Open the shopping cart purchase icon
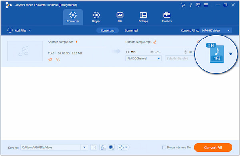The image size is (240, 156). [x=183, y=5]
